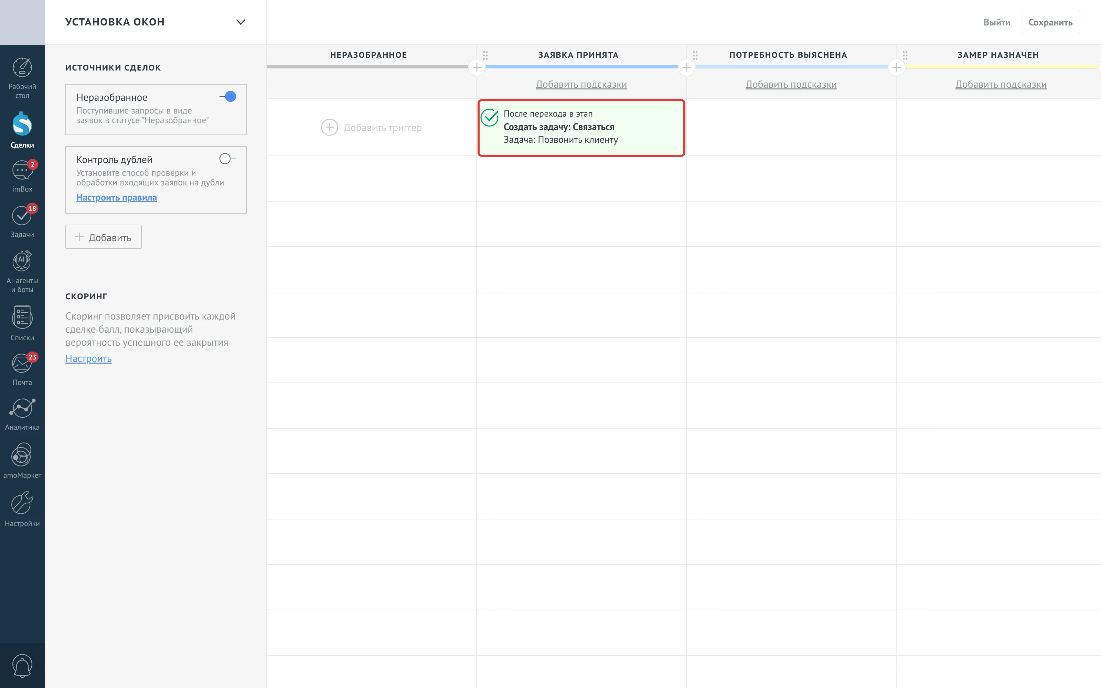
Task: Open AI-агенты и боты section
Action: 22,271
